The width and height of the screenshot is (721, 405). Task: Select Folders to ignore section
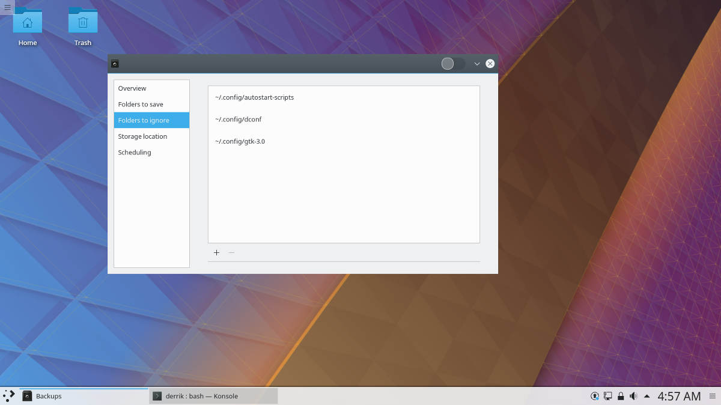coord(151,120)
